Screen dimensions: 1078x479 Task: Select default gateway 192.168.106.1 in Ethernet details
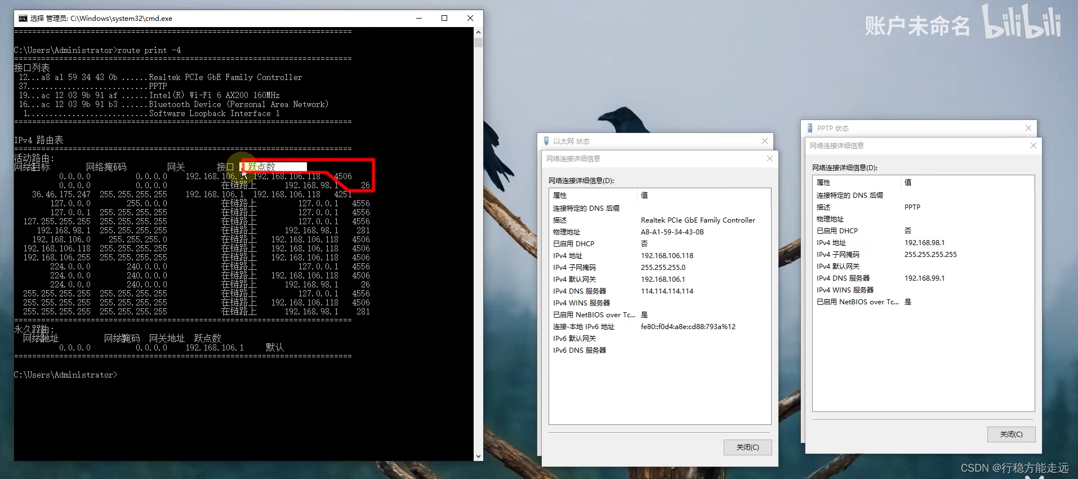(663, 280)
